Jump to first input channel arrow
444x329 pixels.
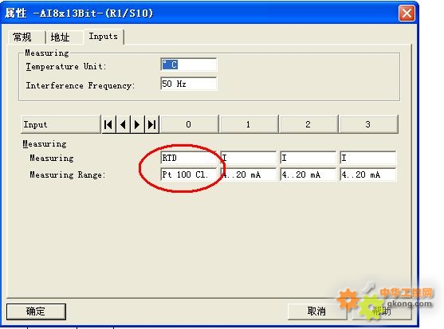(x=108, y=124)
